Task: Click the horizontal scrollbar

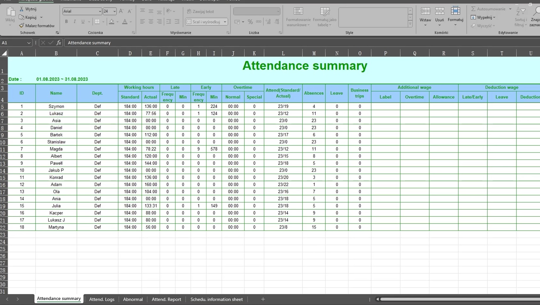Action: 460,299
